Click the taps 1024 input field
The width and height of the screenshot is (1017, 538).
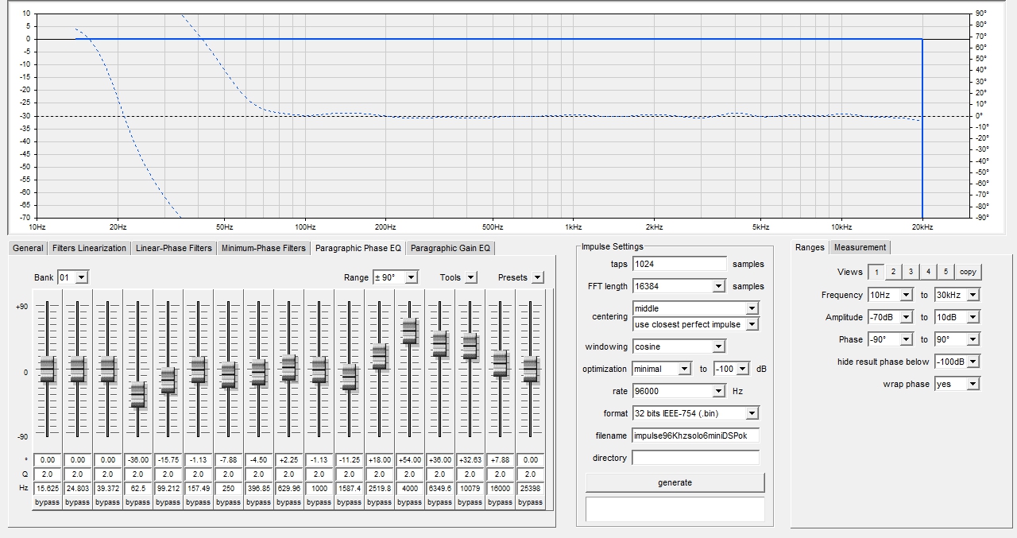(x=679, y=264)
